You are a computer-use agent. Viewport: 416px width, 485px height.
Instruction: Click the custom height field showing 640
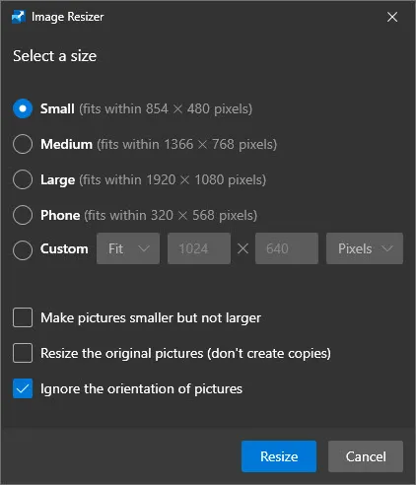[287, 248]
